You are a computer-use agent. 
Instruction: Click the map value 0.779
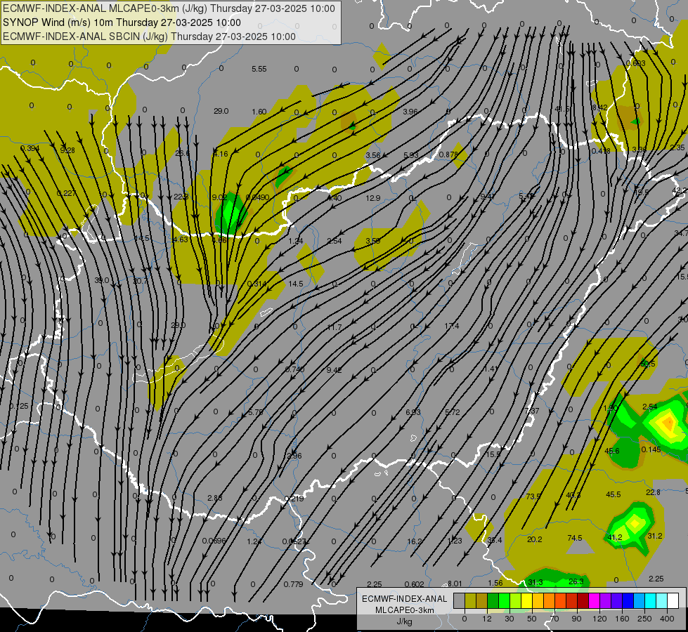pos(293,584)
